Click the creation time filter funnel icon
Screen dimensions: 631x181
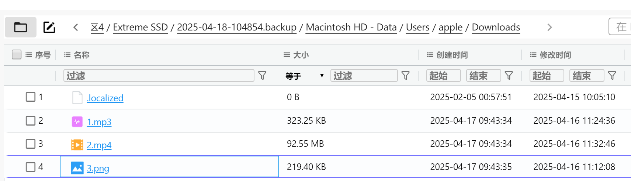509,76
